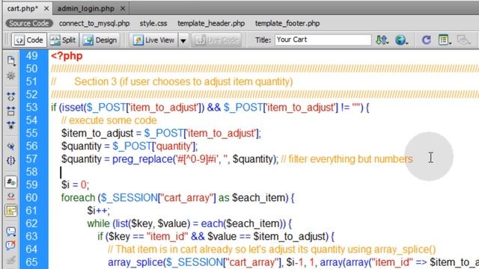Image resolution: width=479 pixels, height=269 pixels.
Task: Open related file template_header.php
Action: click(211, 23)
